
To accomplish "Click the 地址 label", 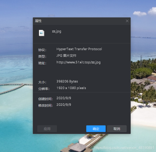I will [42, 63].
